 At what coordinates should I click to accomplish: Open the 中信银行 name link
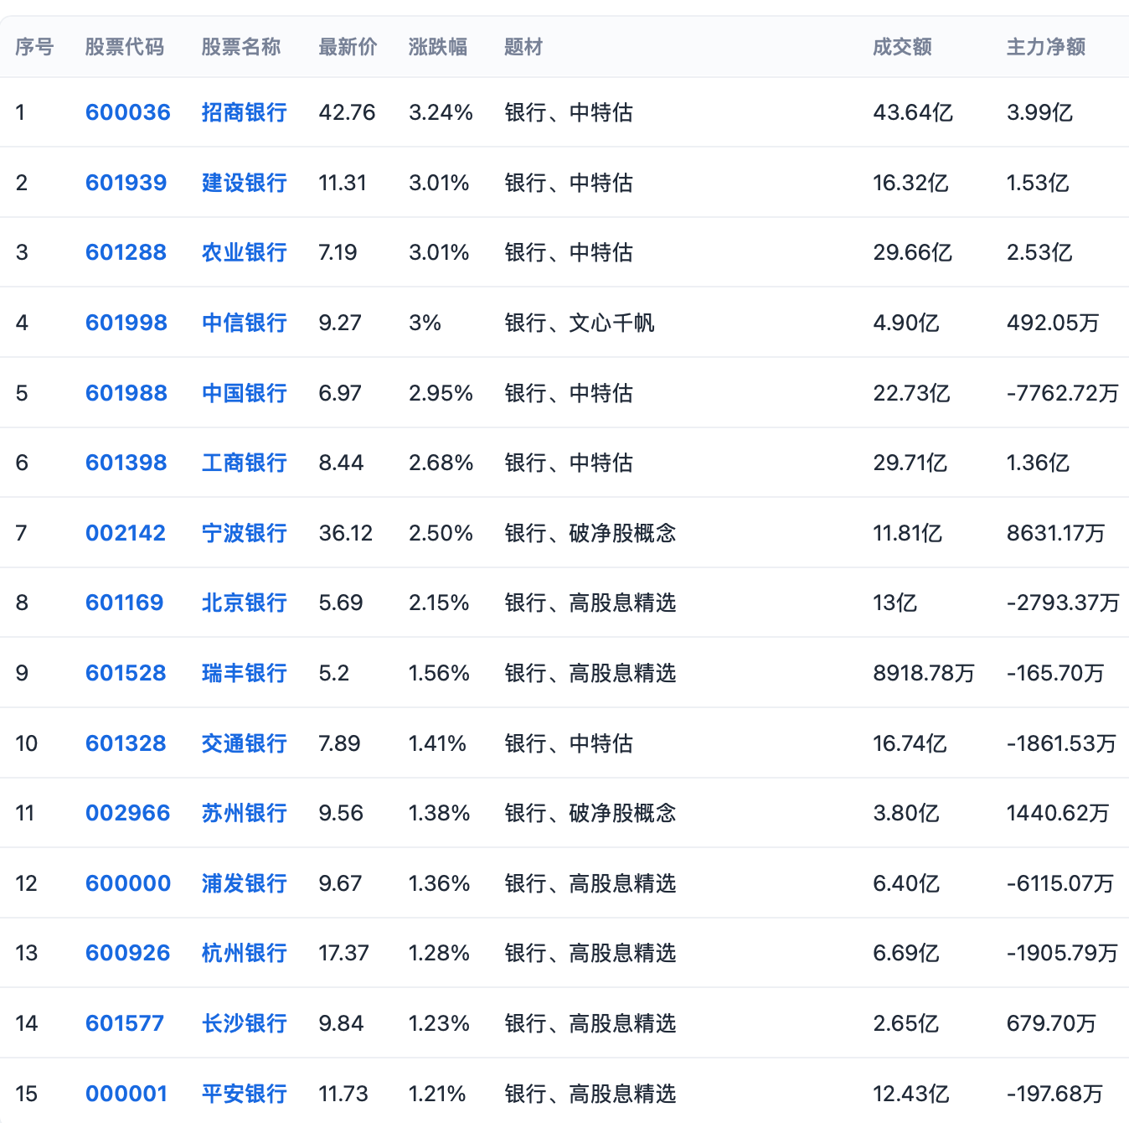[x=245, y=323]
